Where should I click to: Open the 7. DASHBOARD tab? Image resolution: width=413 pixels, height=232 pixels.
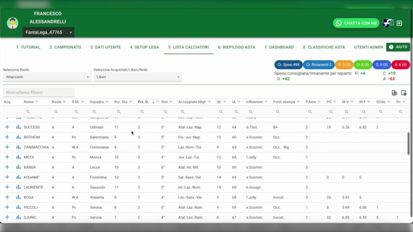[x=279, y=47]
